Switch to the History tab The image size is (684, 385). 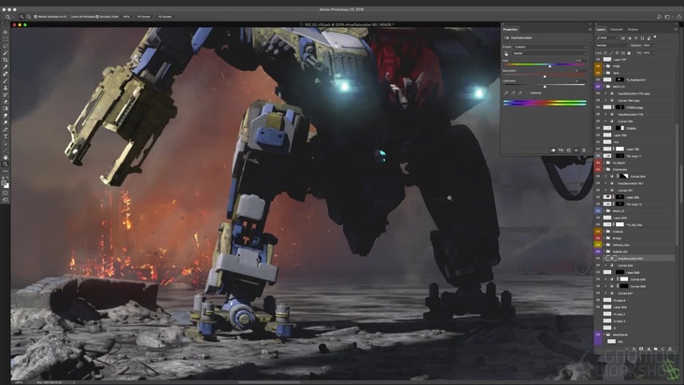pos(633,30)
